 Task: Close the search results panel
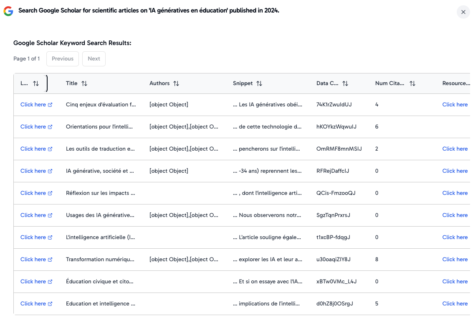coord(463,12)
